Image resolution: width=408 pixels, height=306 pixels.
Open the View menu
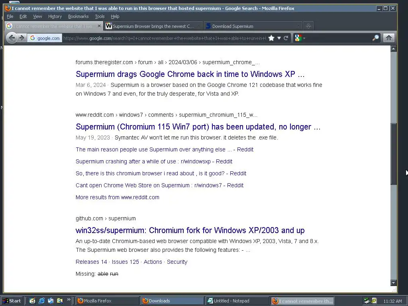pyautogui.click(x=37, y=16)
